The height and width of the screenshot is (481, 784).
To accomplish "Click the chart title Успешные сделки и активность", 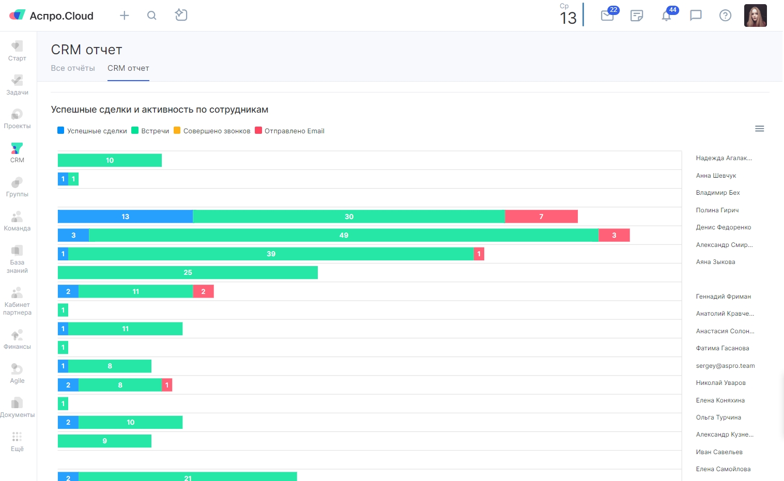I will [x=160, y=110].
